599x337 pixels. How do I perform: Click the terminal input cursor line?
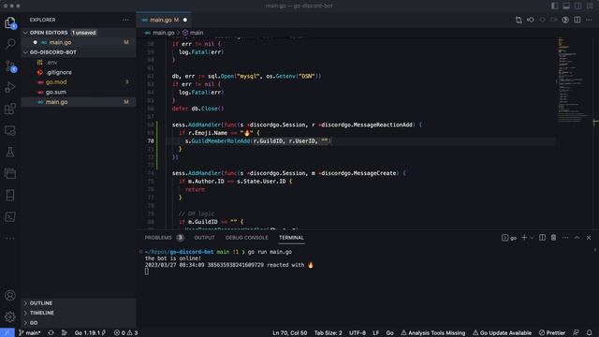coord(147,271)
